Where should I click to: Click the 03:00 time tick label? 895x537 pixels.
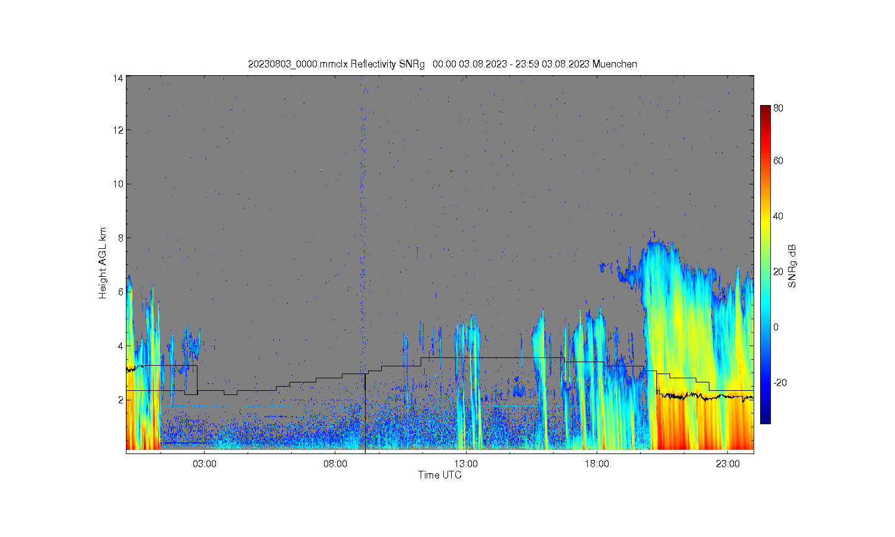pyautogui.click(x=205, y=464)
